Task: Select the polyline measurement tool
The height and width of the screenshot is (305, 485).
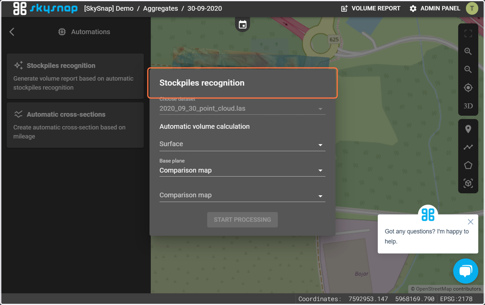Action: (468, 147)
